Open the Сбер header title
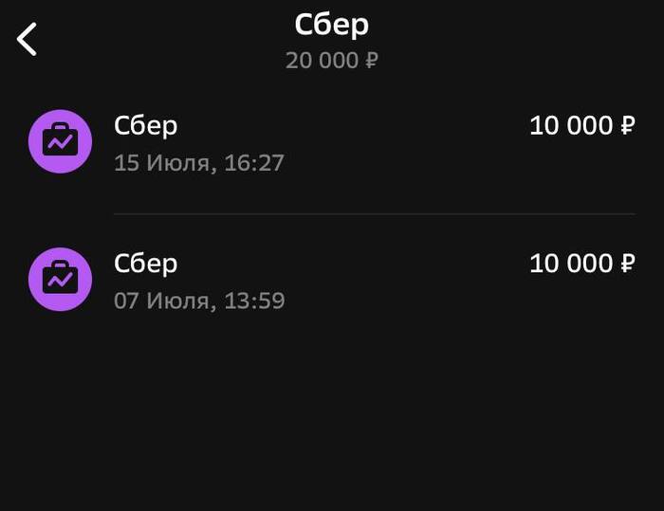This screenshot has width=664, height=511. point(332,25)
